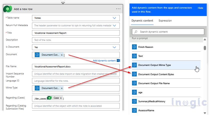Click the dynamic content scrollbar thumb
This screenshot has height=116, width=211.
(x=205, y=48)
